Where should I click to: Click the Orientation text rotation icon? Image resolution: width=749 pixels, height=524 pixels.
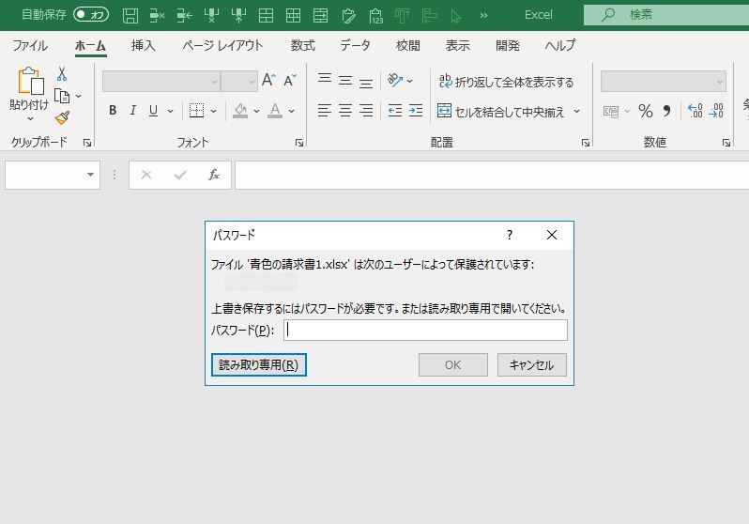click(395, 80)
